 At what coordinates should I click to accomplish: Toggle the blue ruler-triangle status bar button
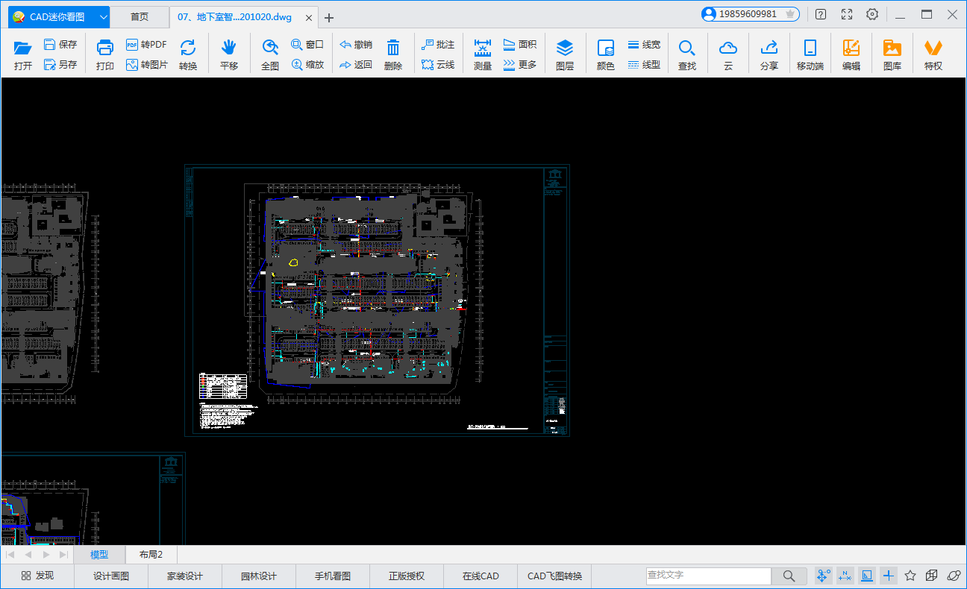pyautogui.click(x=867, y=576)
